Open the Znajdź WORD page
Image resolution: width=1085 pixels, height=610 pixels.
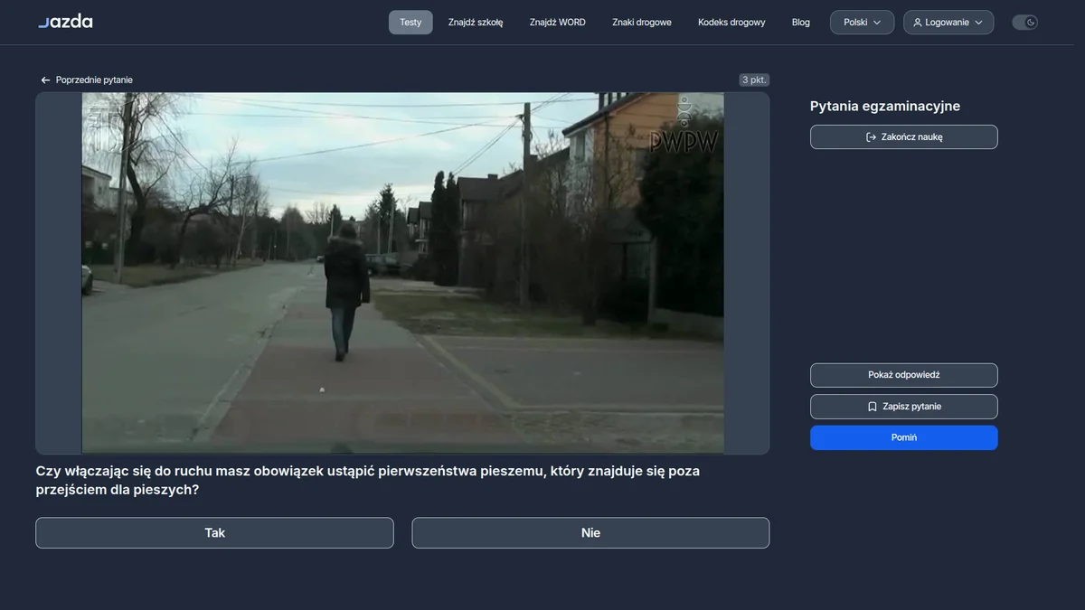tap(558, 23)
